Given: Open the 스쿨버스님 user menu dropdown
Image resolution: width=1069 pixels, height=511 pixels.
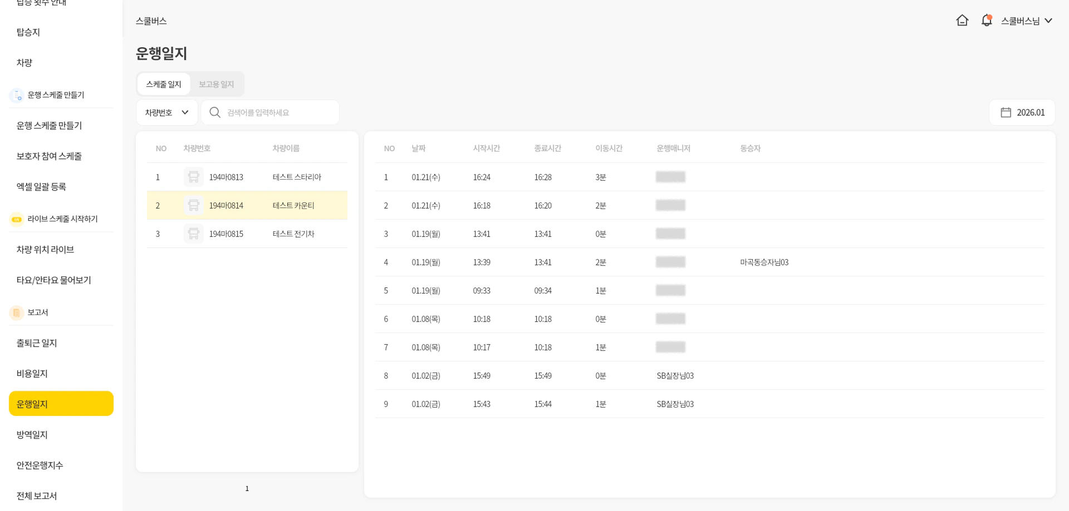Looking at the screenshot, I should [x=1026, y=21].
